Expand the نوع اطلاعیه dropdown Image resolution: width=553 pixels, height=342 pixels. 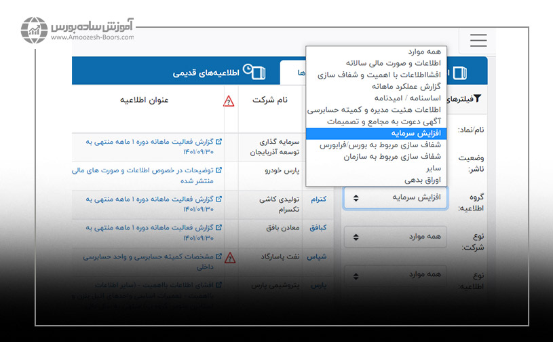[395, 275]
